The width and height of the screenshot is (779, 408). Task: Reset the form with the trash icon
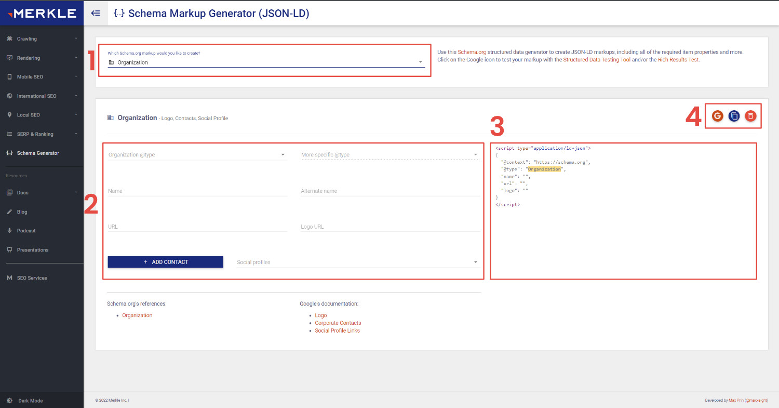coord(750,116)
